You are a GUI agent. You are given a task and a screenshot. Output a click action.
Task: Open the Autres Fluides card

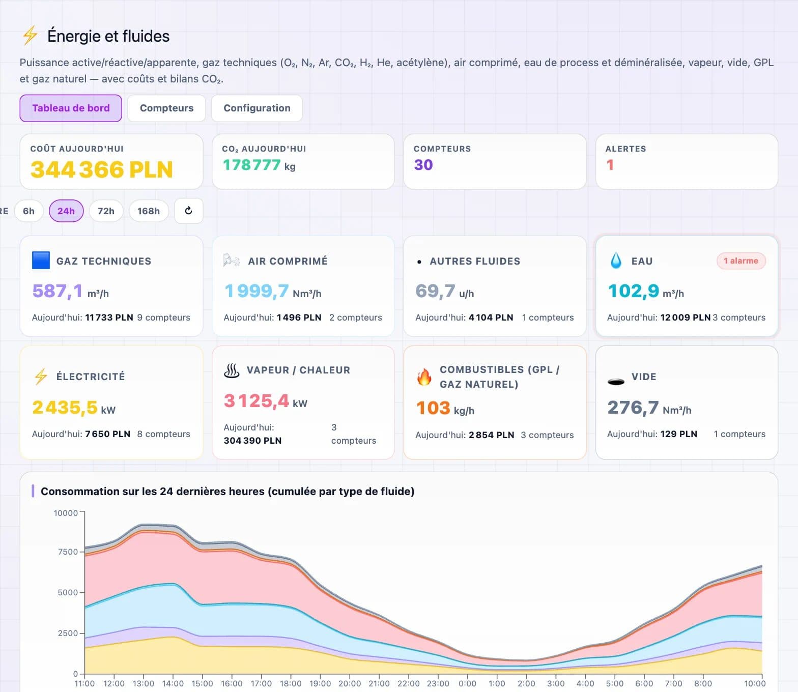pyautogui.click(x=495, y=286)
